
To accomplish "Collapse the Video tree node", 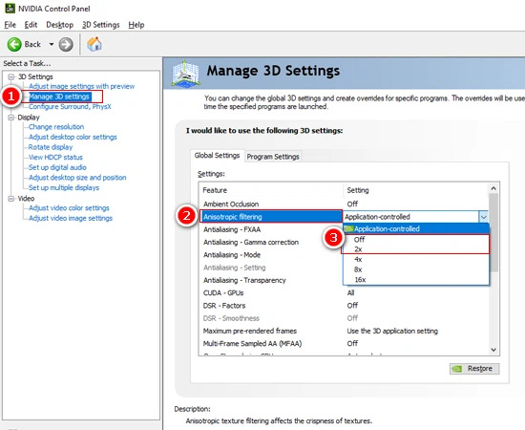I will [x=11, y=199].
